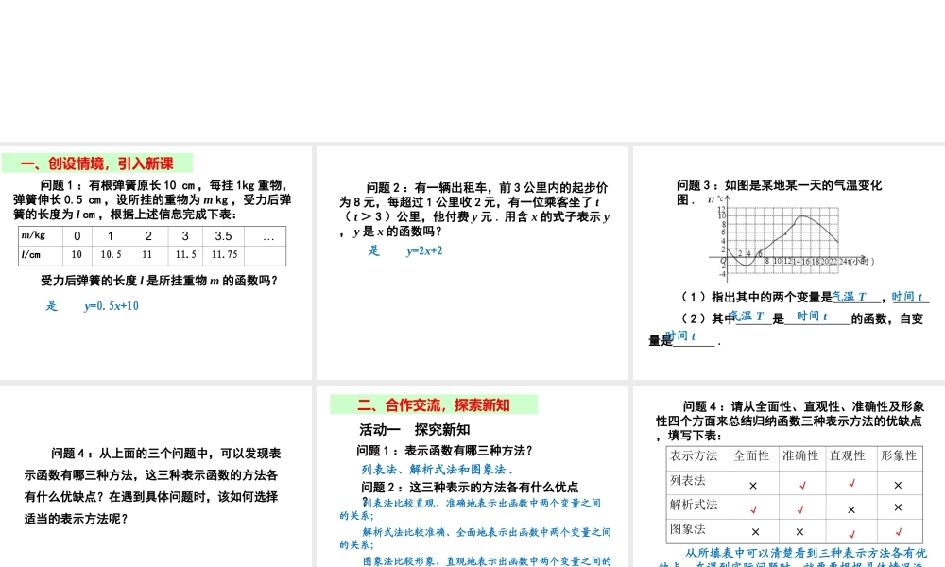
Task: Expand the ellipsis cell in the m/kg table
Action: click(267, 236)
